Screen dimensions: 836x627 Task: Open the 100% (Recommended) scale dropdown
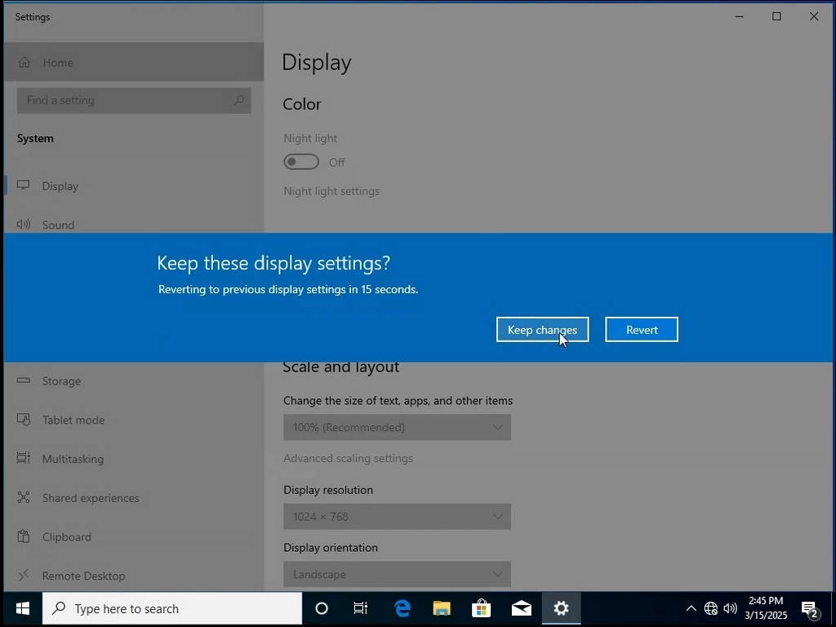(x=398, y=427)
